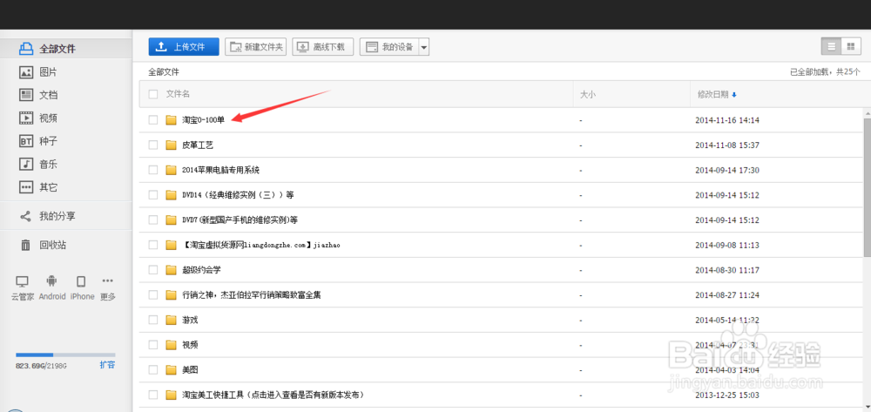The height and width of the screenshot is (412, 871).
Task: Open the 全部文件 sidebar category
Action: pyautogui.click(x=65, y=48)
